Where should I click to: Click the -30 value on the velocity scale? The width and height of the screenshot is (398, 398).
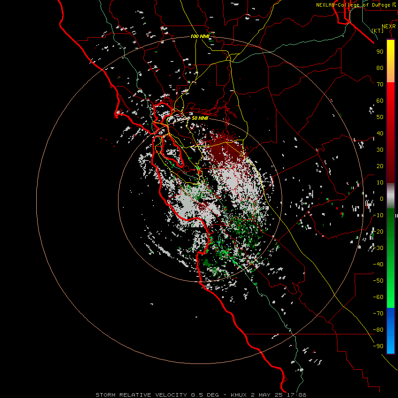pos(378,248)
